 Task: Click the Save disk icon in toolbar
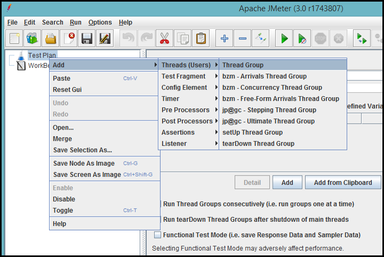tap(87, 38)
